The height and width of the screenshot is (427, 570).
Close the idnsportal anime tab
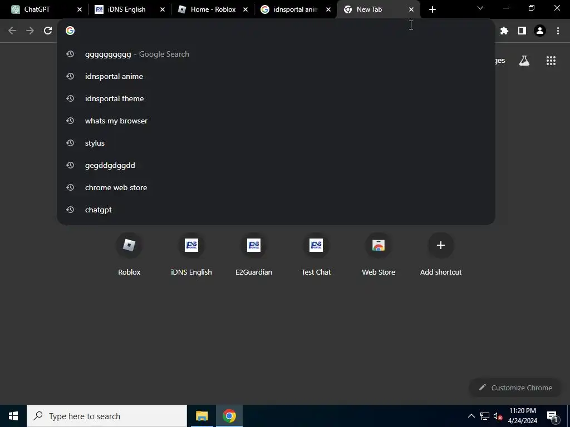pos(328,10)
